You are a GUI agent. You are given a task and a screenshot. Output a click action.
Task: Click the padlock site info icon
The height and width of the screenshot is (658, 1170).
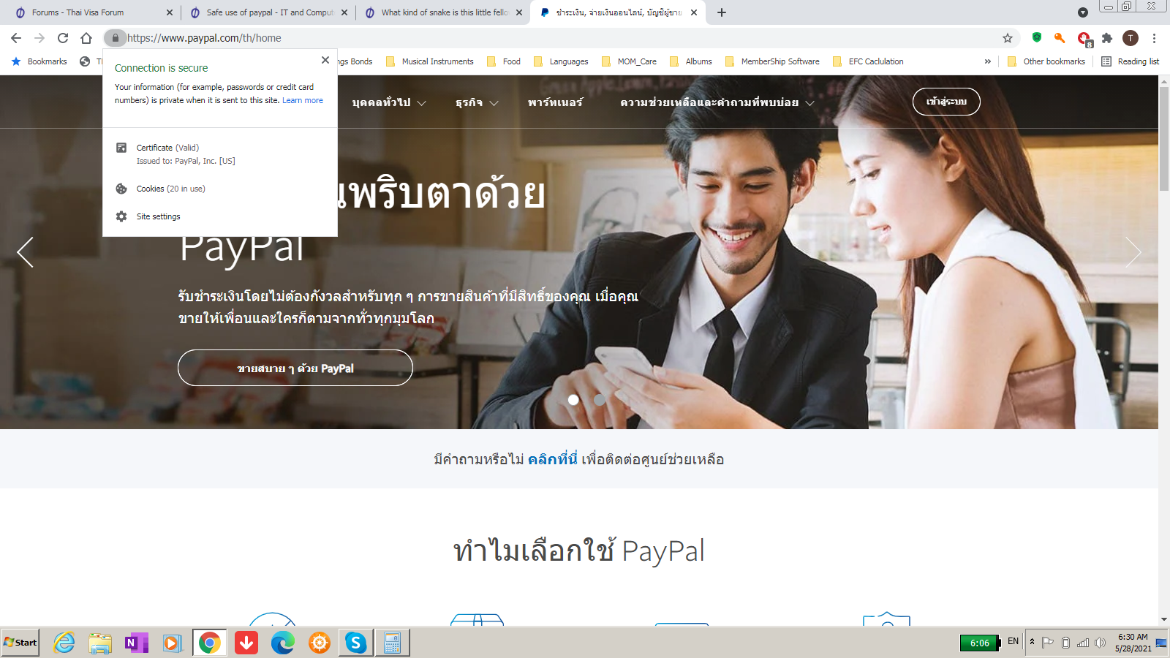[x=115, y=38]
